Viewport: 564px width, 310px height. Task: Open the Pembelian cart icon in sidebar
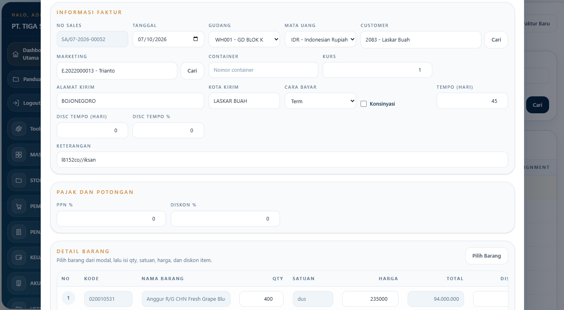[x=19, y=206]
